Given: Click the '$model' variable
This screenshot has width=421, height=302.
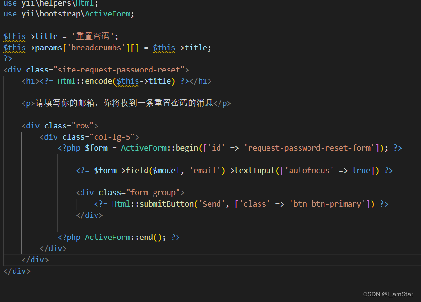Looking at the screenshot, I should click(x=166, y=171).
